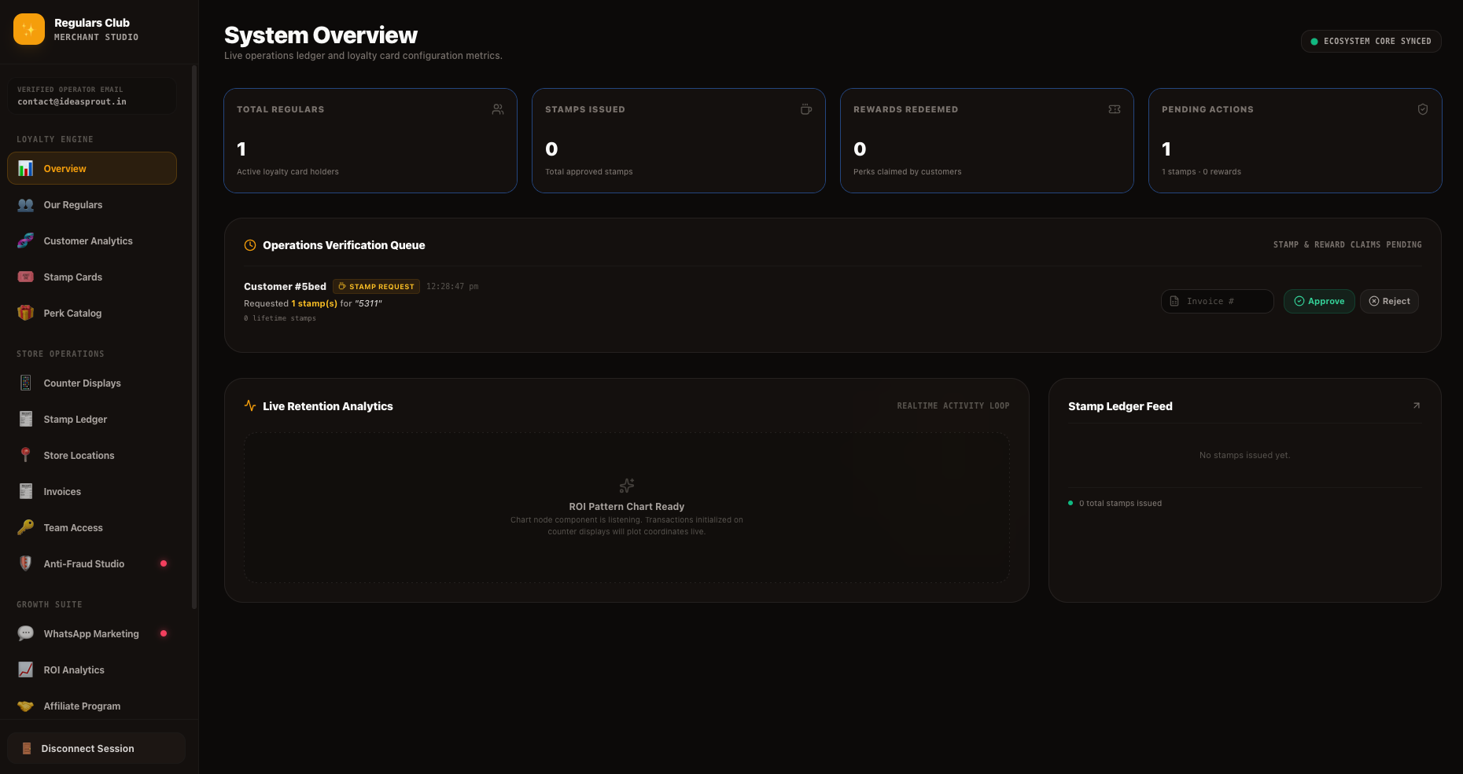Click the red notification dot on Anti-Fraud Studio
1463x774 pixels.
164,563
